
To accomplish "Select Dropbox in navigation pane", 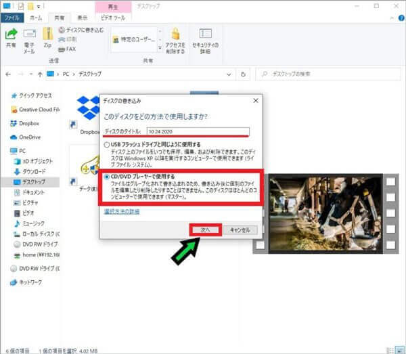I will (24, 123).
